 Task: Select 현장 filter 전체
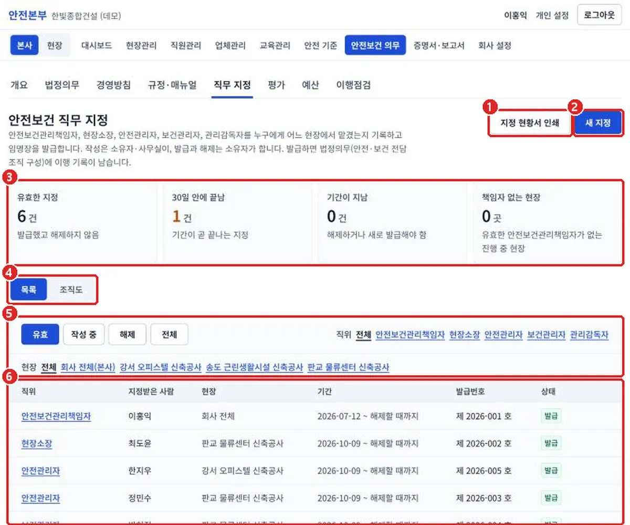pyautogui.click(x=49, y=367)
